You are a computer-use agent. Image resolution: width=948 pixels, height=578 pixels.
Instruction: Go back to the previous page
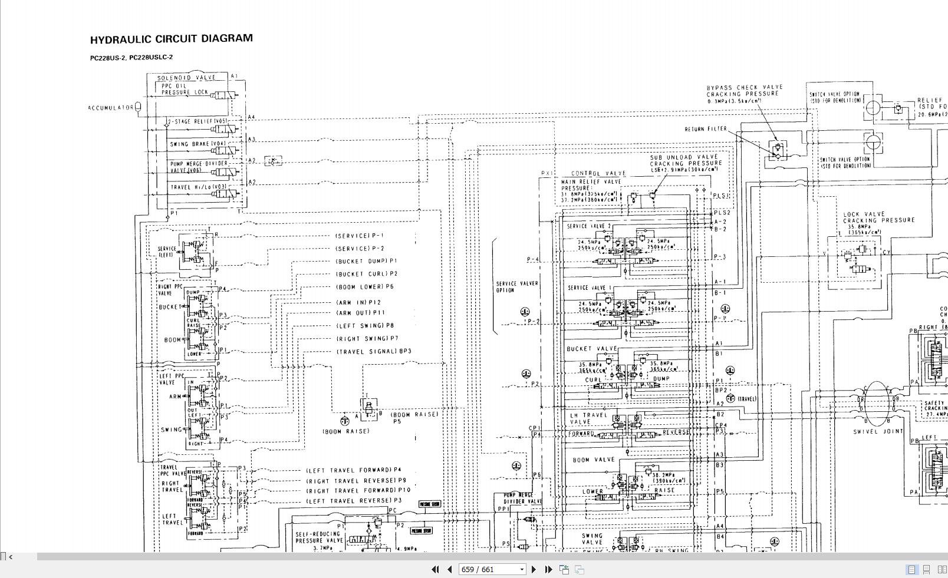[449, 569]
